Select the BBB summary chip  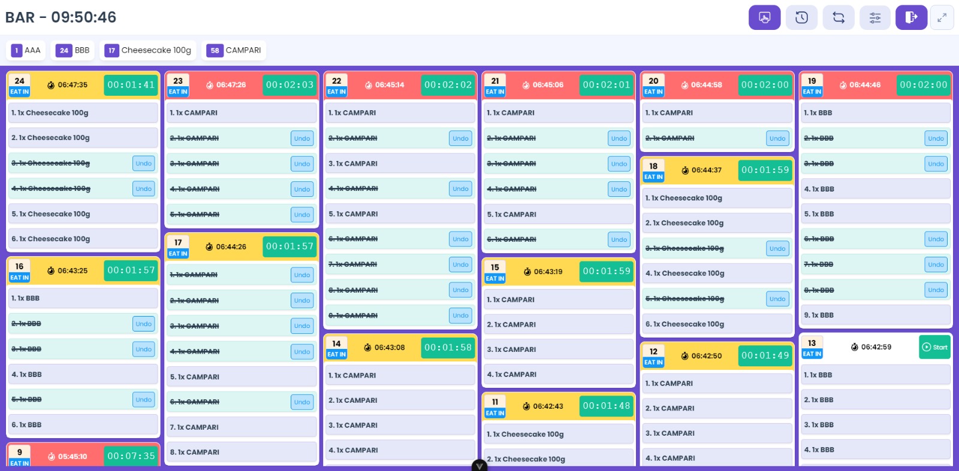point(73,50)
